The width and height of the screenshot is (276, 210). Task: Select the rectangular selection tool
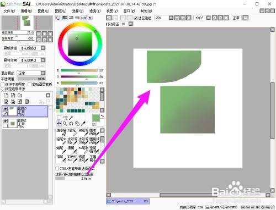(59, 118)
